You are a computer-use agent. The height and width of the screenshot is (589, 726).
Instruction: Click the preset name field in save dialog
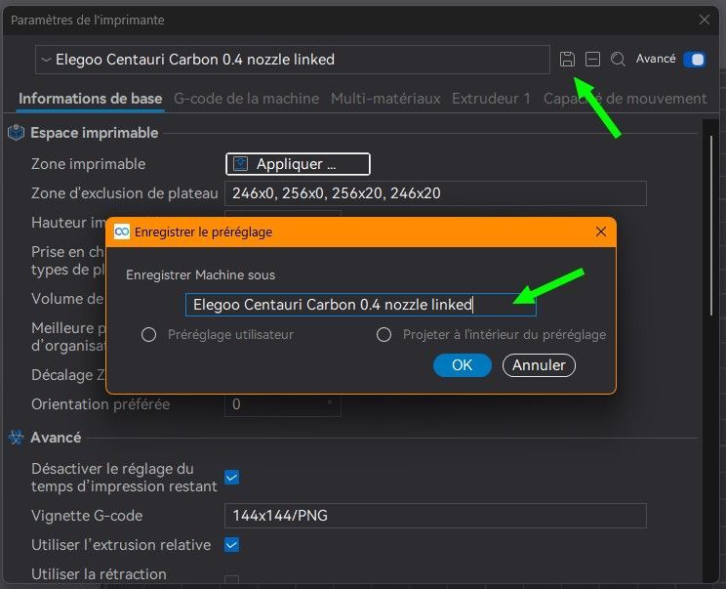click(x=361, y=305)
